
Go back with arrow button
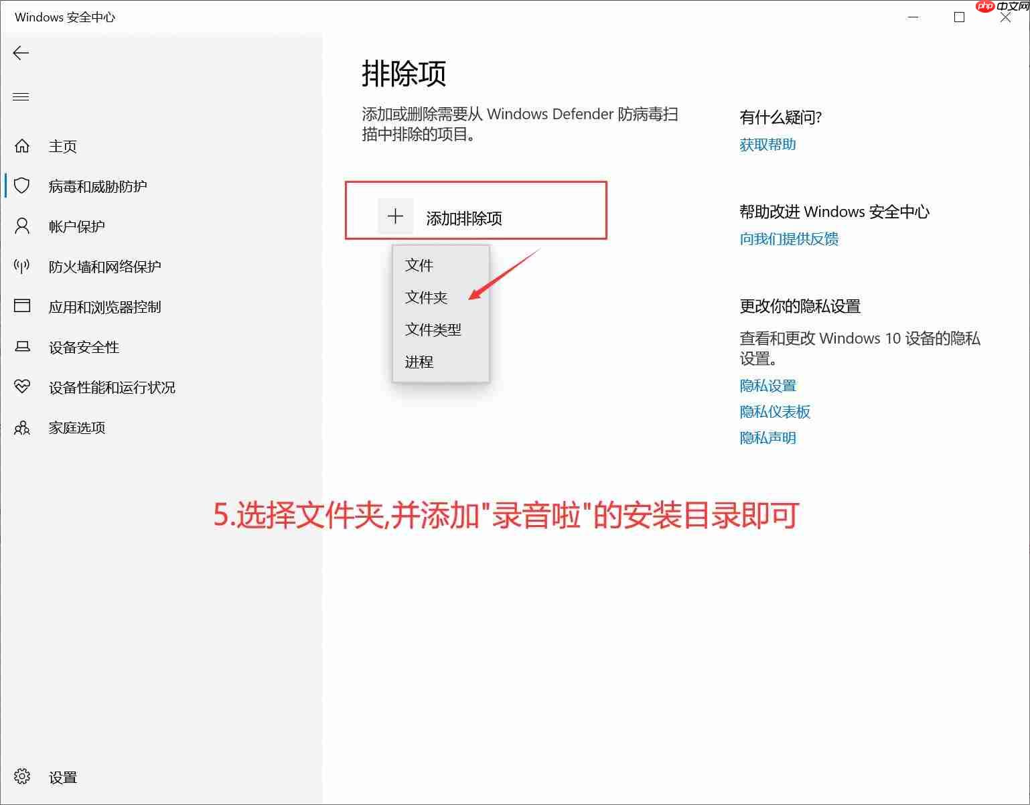[x=21, y=53]
